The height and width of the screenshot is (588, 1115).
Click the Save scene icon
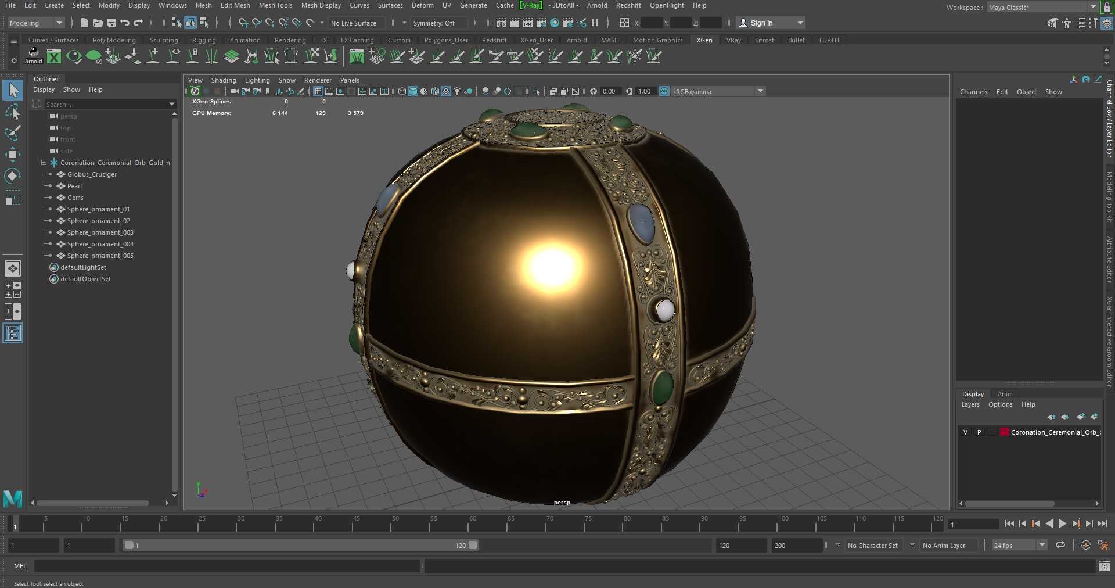(x=111, y=23)
